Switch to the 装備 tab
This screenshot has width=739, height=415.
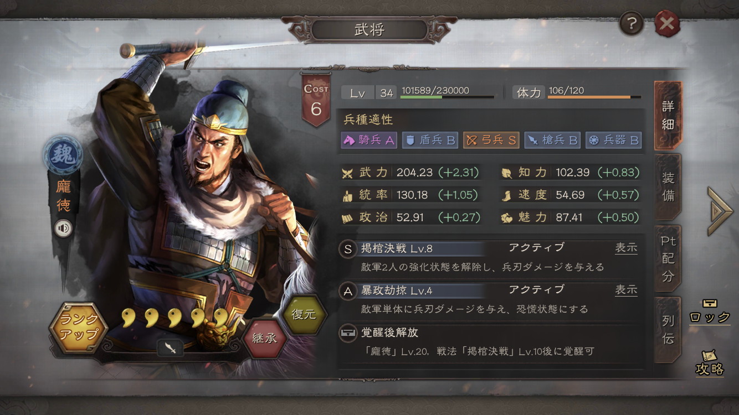[x=668, y=186]
